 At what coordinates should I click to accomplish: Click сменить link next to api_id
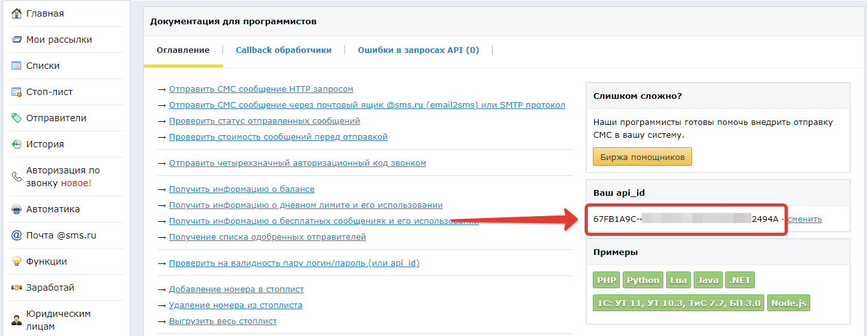pyautogui.click(x=804, y=219)
